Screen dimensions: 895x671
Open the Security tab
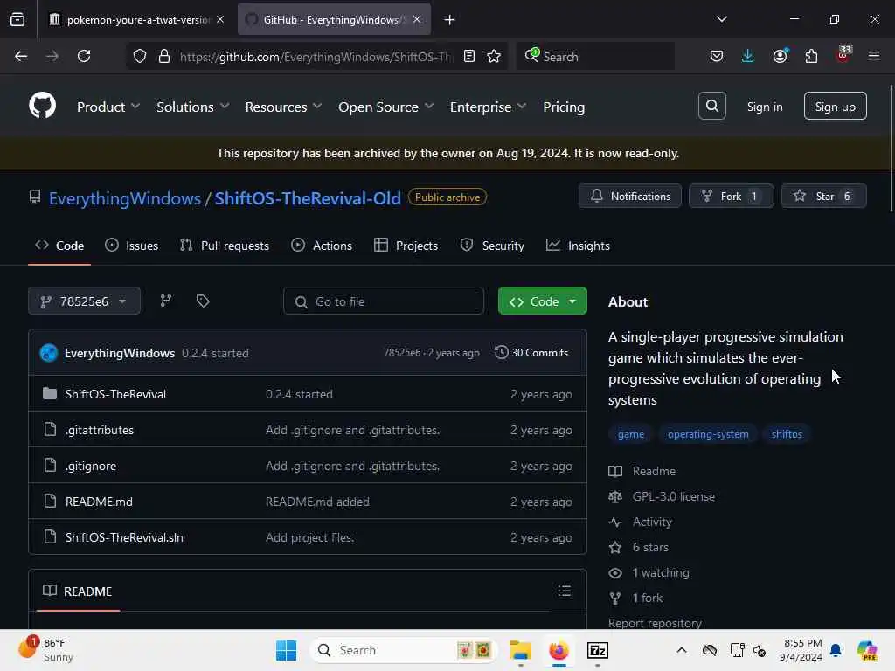(x=492, y=246)
